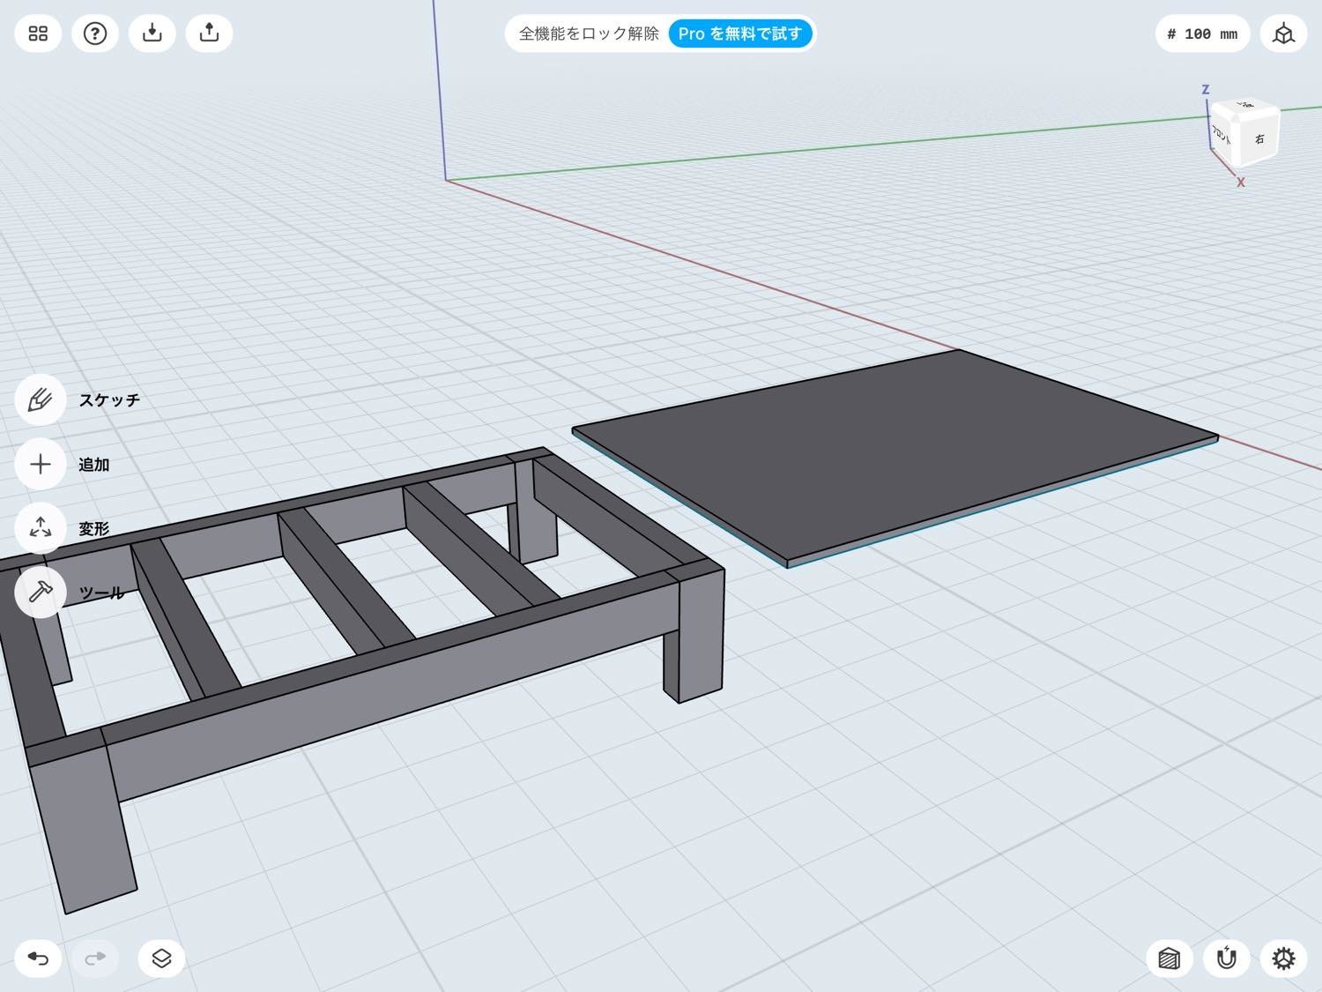Open the 追加 plus menu
This screenshot has width=1322, height=992.
41,465
